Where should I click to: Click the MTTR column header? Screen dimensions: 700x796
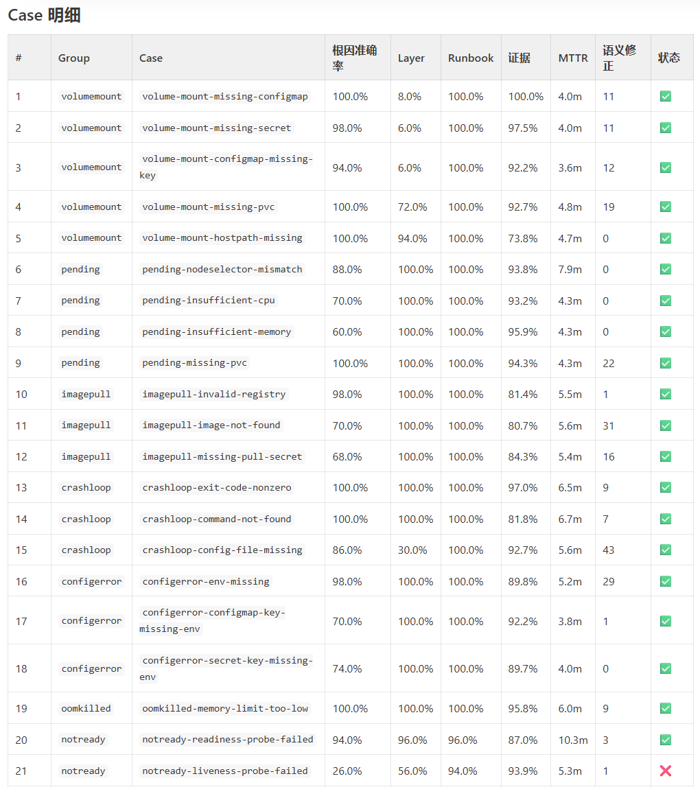573,58
